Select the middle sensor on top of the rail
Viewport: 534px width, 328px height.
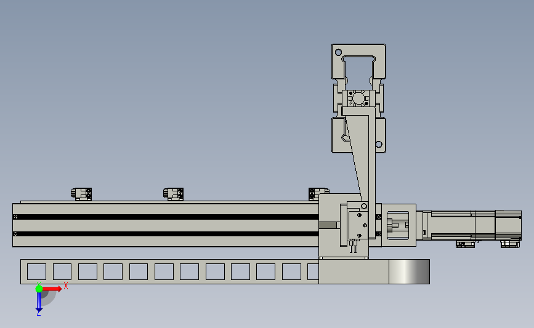(173, 194)
